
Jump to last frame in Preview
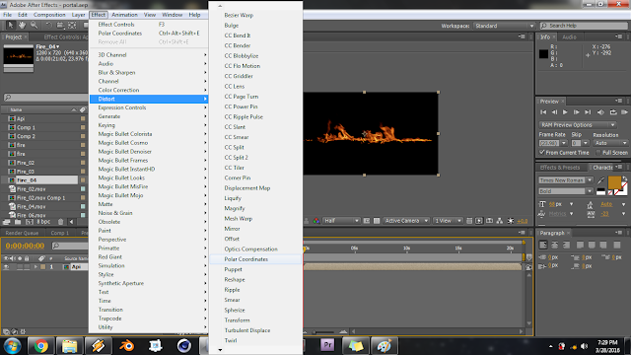pos(588,112)
